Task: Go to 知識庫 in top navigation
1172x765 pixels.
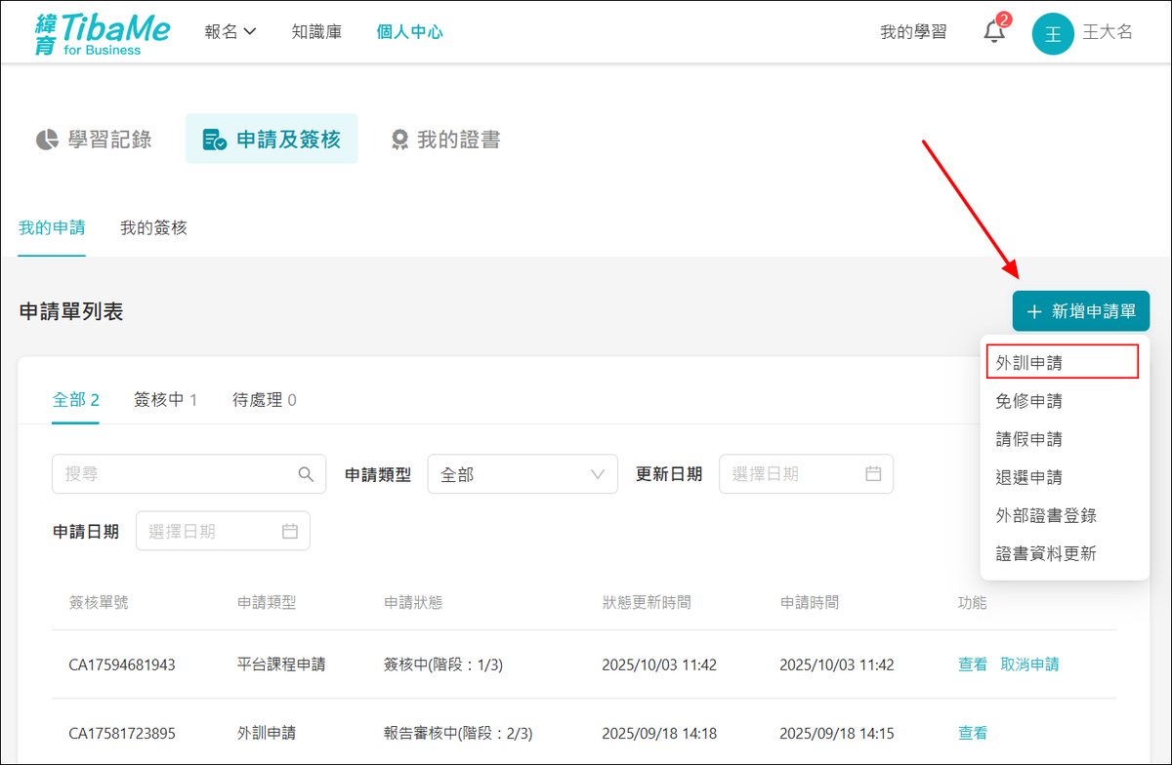Action: tap(316, 31)
